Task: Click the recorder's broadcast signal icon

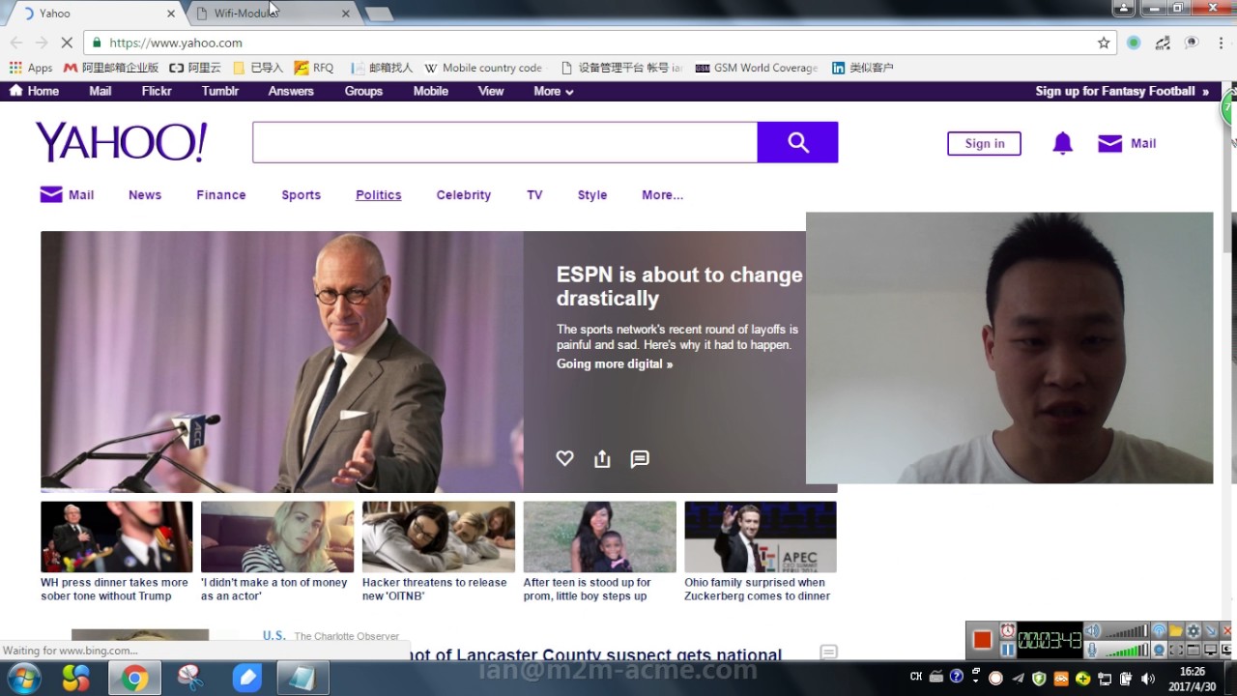Action: coord(1160,630)
